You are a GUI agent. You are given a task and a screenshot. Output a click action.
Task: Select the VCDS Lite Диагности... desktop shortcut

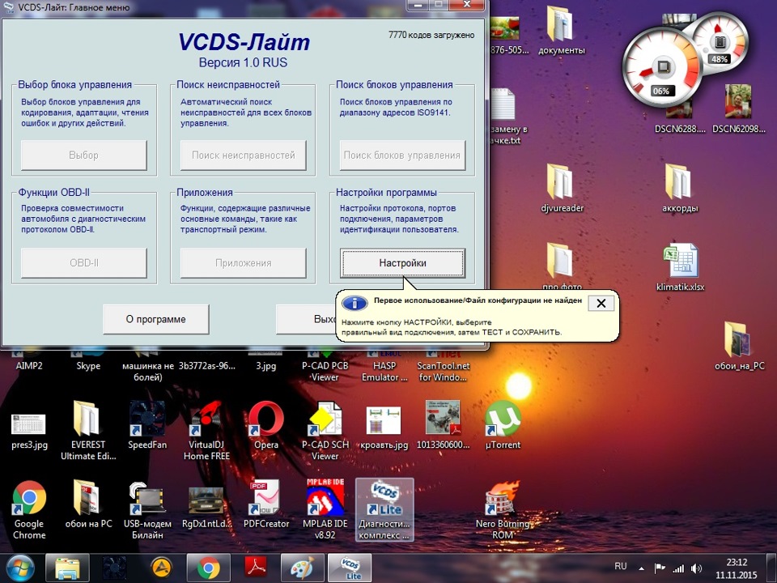click(384, 509)
